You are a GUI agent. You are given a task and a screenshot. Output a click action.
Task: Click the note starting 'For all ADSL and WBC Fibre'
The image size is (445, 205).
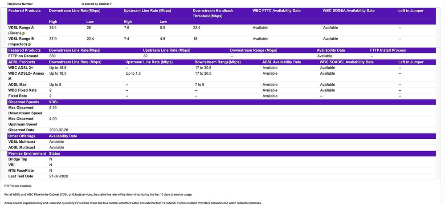coord(99,194)
